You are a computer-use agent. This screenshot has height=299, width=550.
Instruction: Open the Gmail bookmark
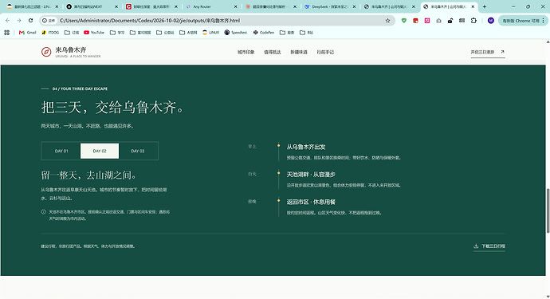pyautogui.click(x=28, y=32)
